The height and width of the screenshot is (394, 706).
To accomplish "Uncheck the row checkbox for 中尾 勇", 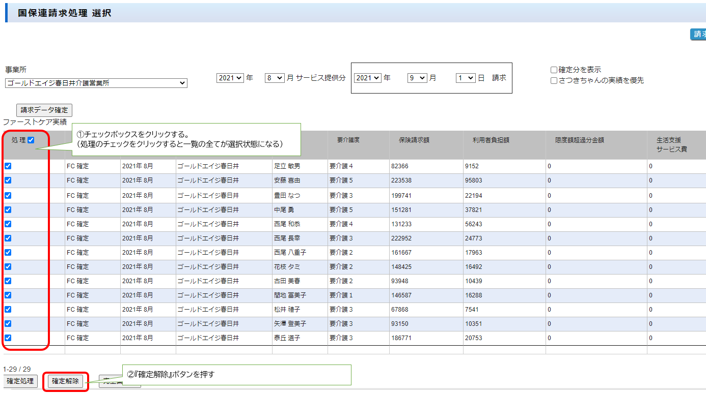I will 8,209.
